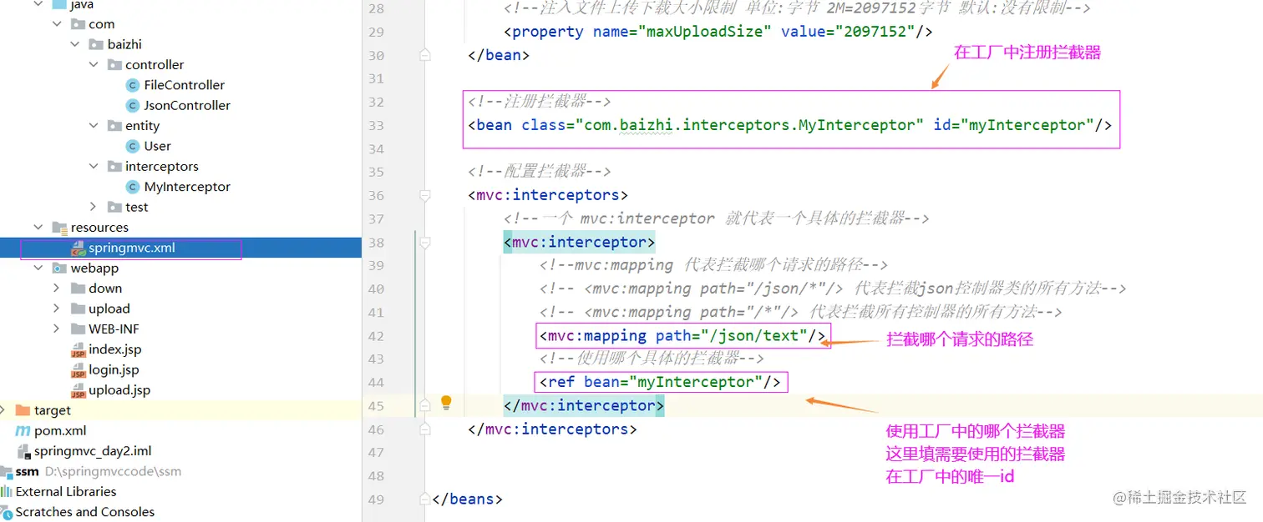Expand the target folder node
The height and width of the screenshot is (522, 1263).
[3, 410]
